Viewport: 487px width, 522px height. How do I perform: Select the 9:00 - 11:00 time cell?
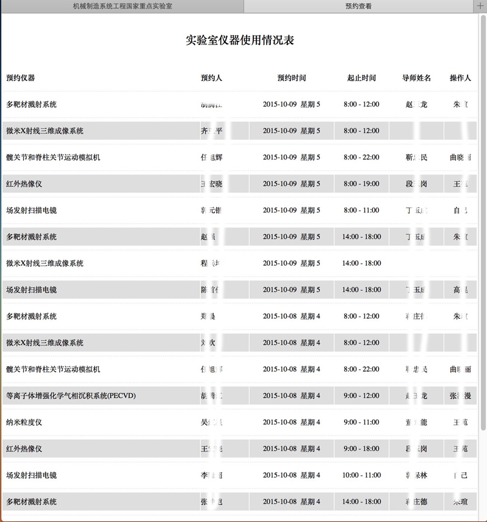point(361,422)
